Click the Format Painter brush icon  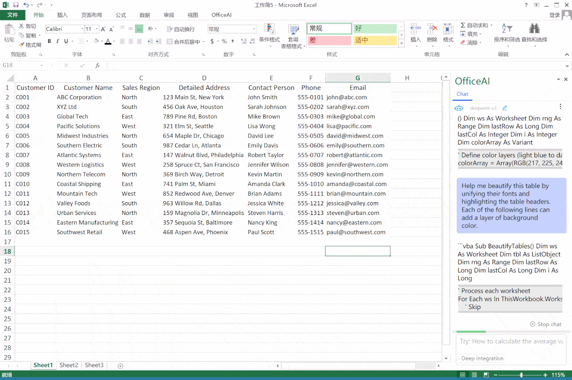[22, 45]
